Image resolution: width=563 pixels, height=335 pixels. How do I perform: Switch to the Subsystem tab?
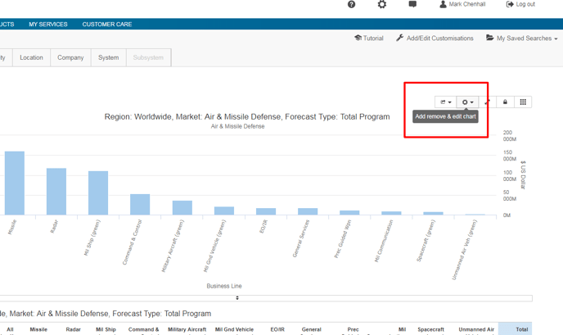[x=148, y=57]
